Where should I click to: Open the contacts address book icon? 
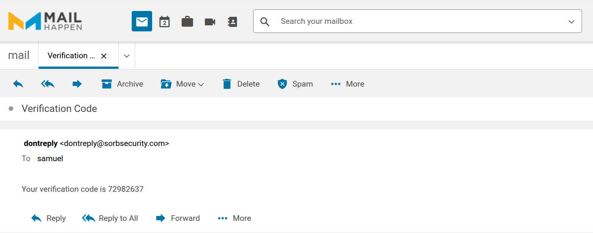(x=232, y=22)
